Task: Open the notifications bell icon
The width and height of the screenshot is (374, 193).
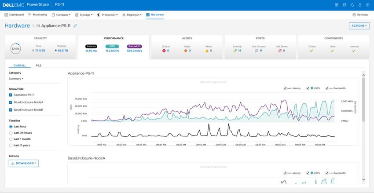Action: [x=352, y=5]
